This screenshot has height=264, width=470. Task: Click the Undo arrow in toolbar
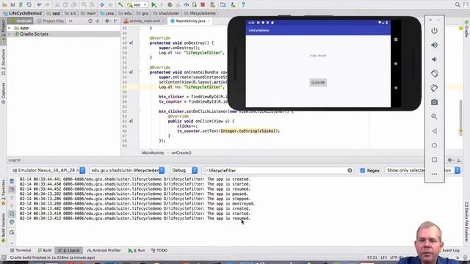tap(39, 5)
